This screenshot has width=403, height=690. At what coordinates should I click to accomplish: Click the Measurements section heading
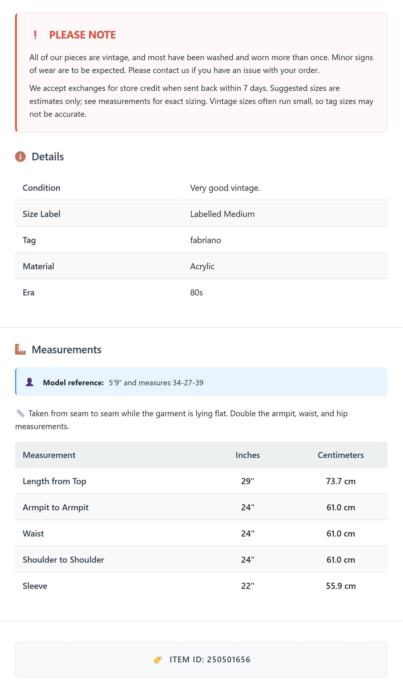coord(66,350)
